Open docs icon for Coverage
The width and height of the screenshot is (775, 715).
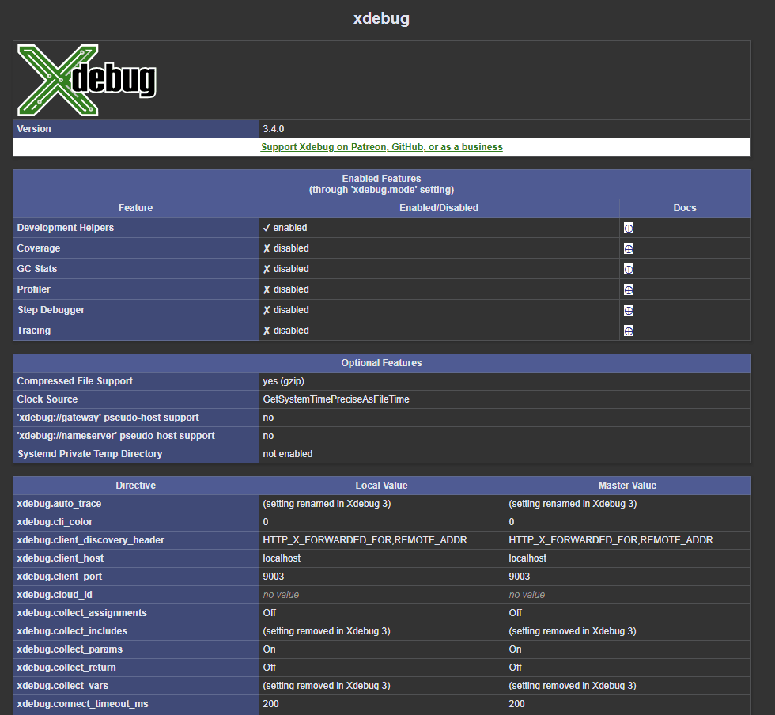pos(629,248)
